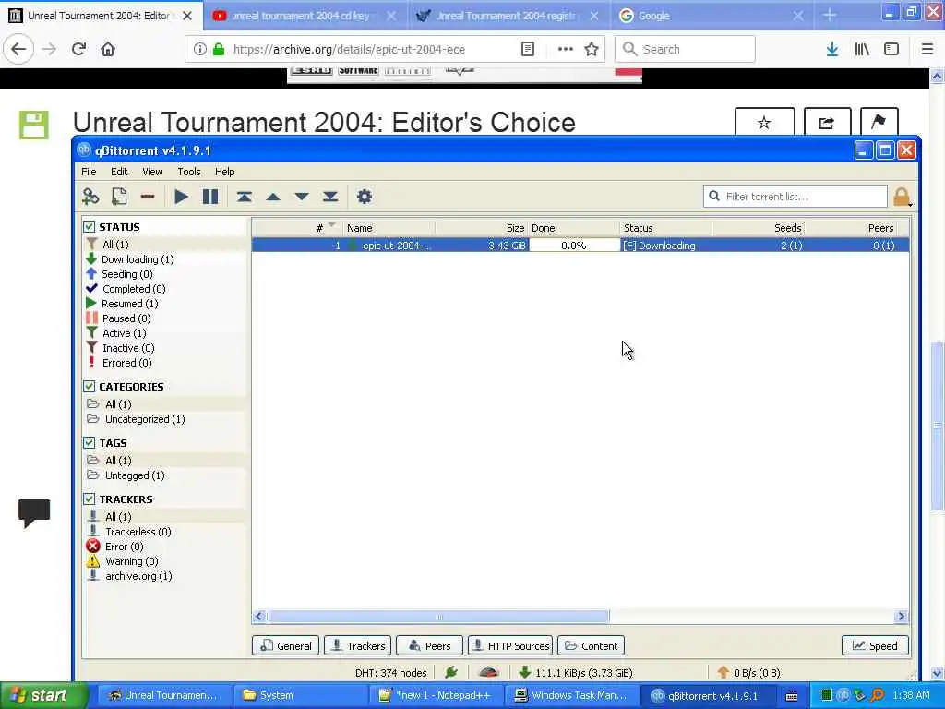This screenshot has width=945, height=709.
Task: Click the black speech bubble reviews icon
Action: 34,512
